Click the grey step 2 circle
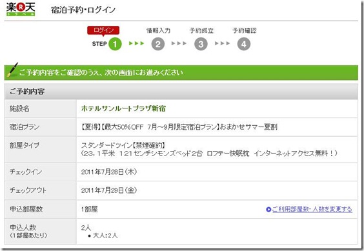 pos(158,44)
